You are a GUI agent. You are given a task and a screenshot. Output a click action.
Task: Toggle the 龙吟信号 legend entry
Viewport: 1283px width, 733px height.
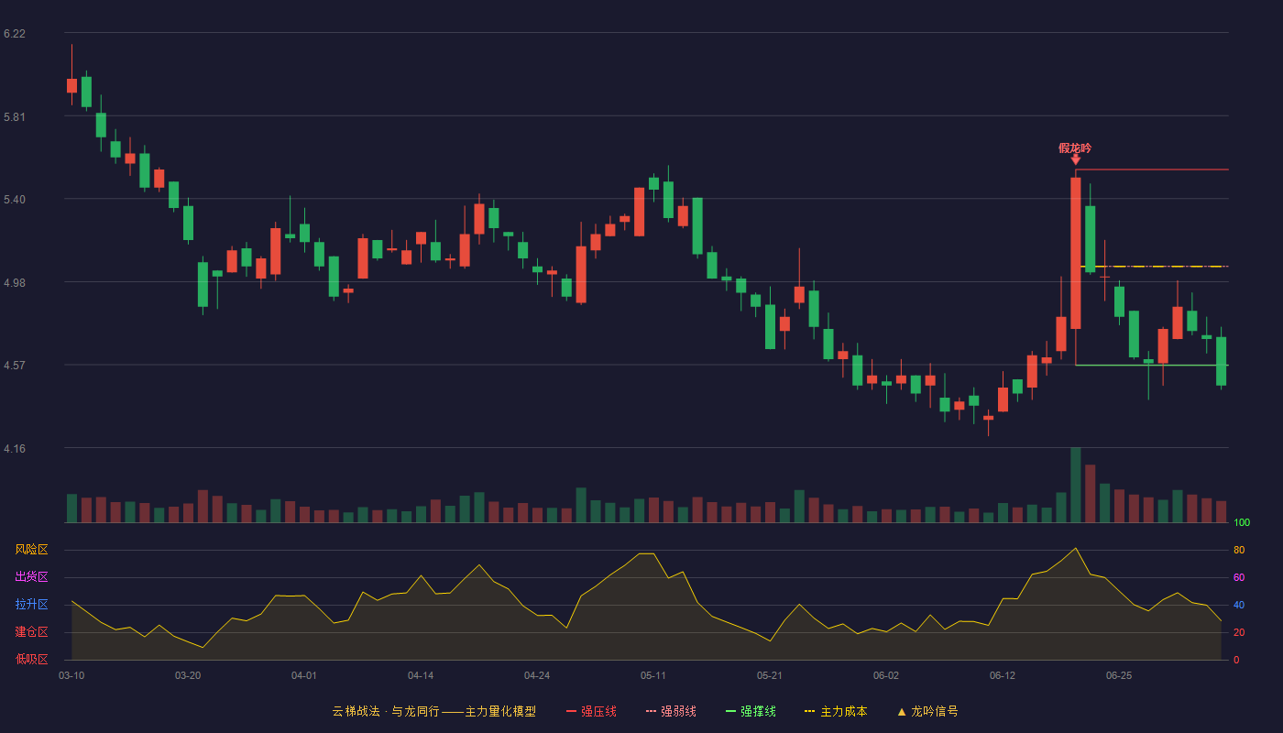tap(927, 711)
